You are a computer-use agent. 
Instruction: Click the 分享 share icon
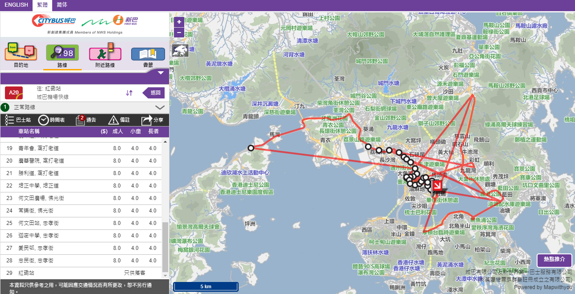pos(153,120)
